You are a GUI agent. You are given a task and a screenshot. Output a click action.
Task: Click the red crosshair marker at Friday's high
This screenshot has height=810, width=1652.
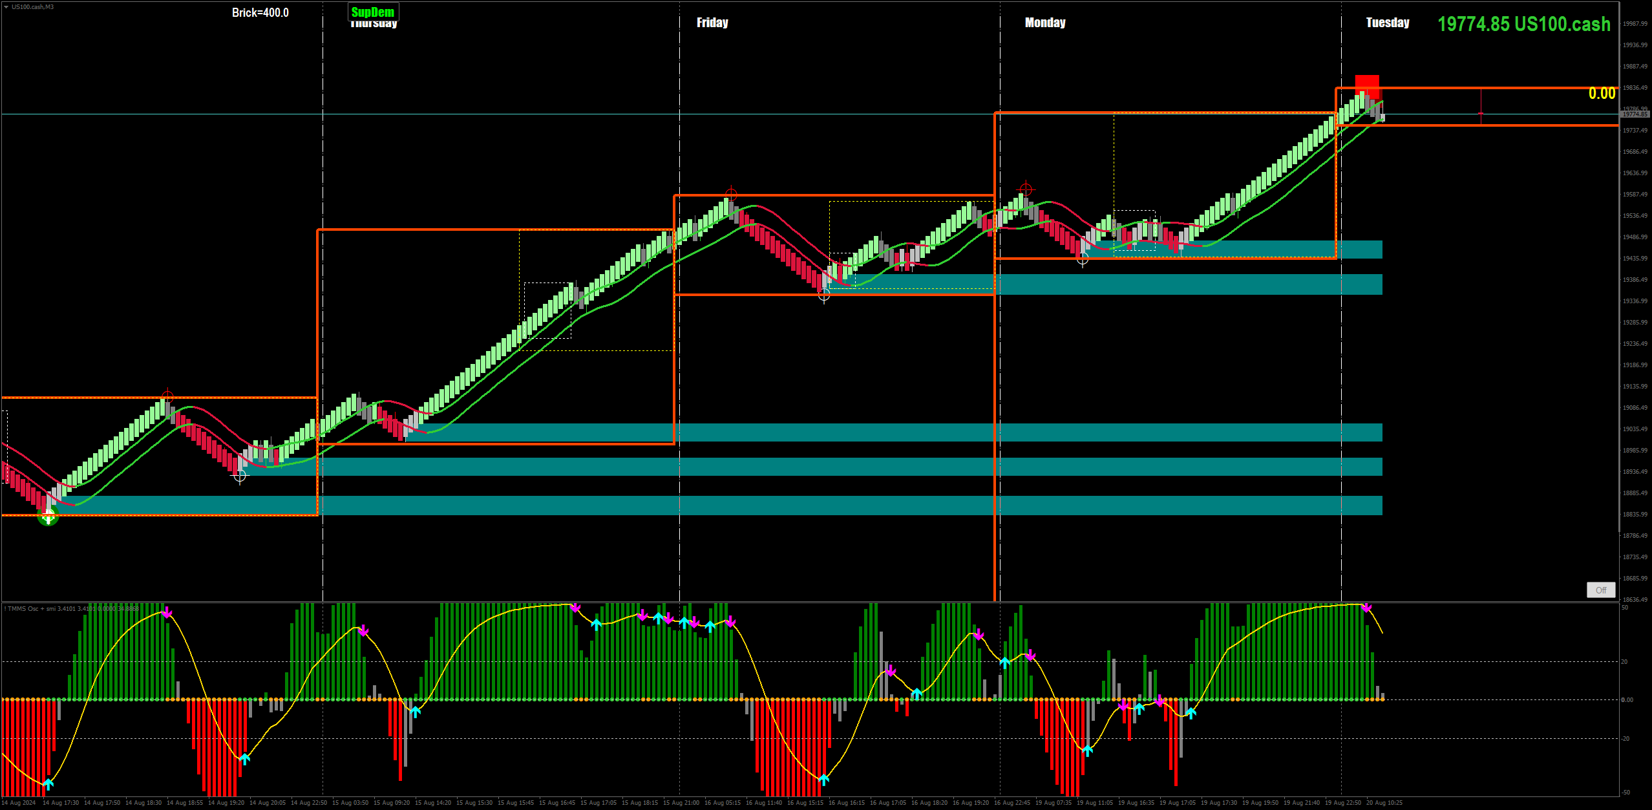731,194
